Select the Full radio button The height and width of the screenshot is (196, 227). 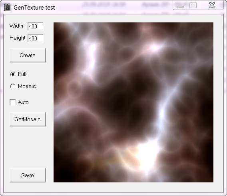(x=13, y=74)
